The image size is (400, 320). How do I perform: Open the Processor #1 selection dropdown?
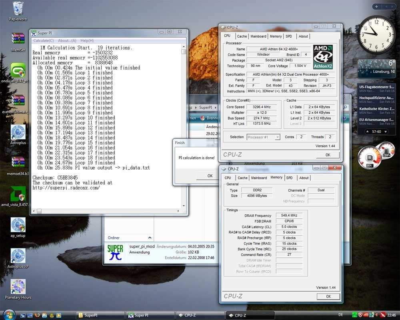pyautogui.click(x=277, y=137)
